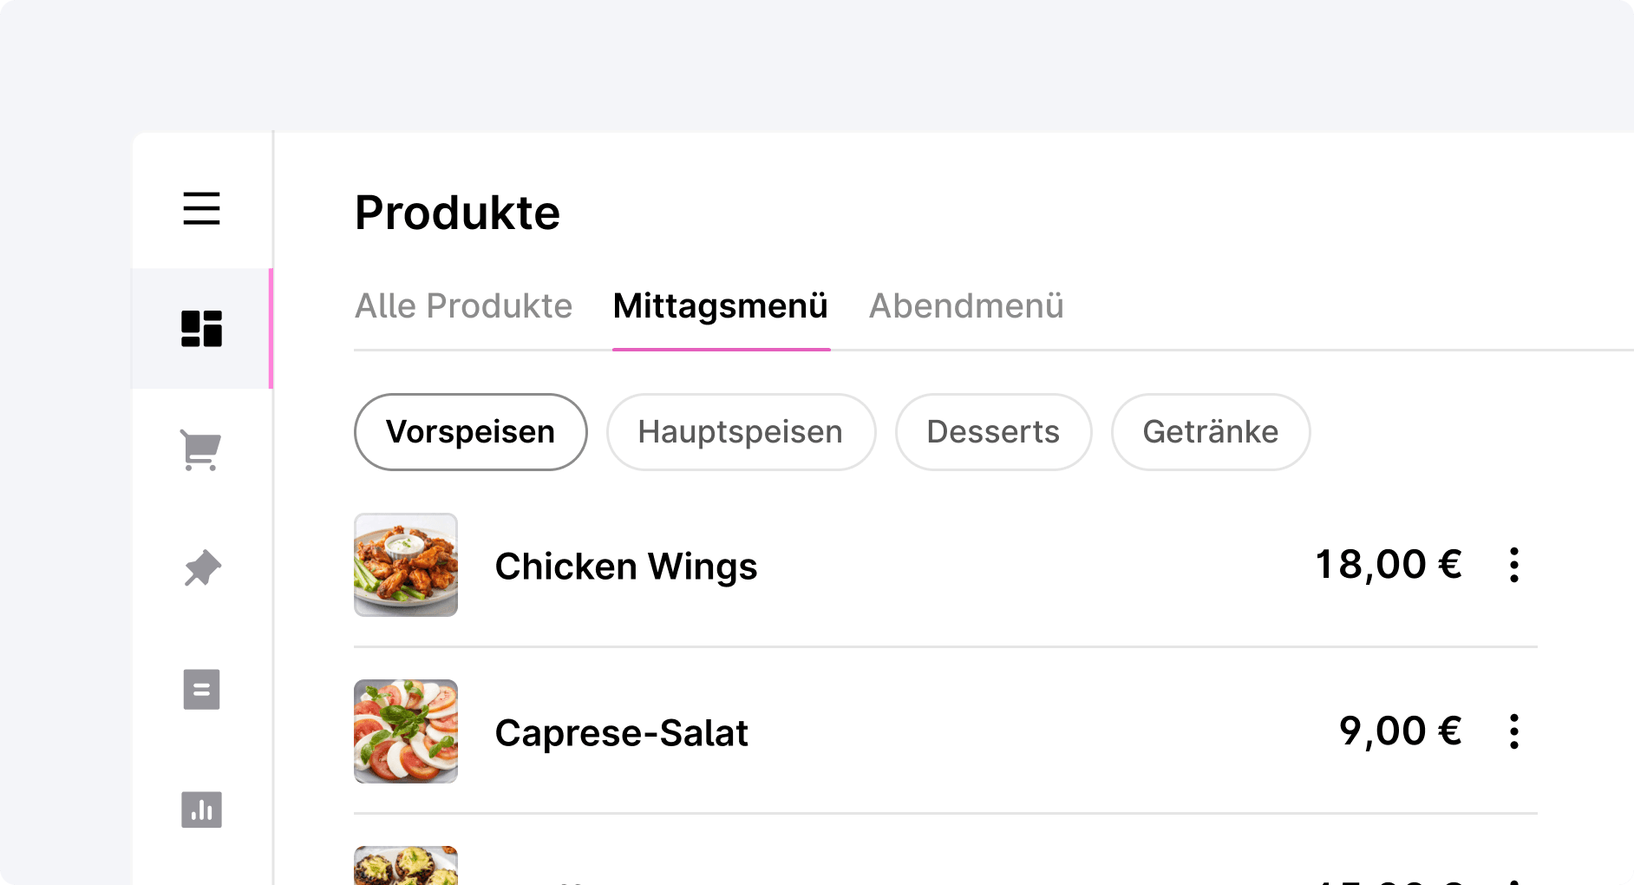The image size is (1634, 885).
Task: Open the options menu for Caprese-Salat
Action: pyautogui.click(x=1514, y=731)
